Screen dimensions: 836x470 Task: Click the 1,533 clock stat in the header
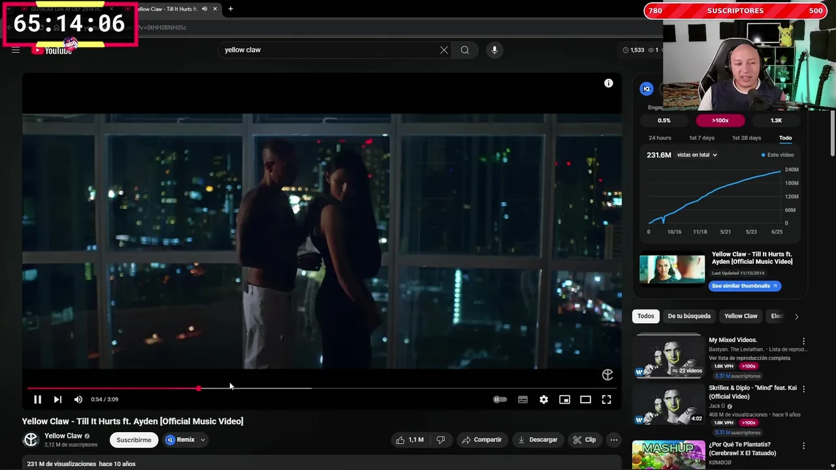point(633,50)
